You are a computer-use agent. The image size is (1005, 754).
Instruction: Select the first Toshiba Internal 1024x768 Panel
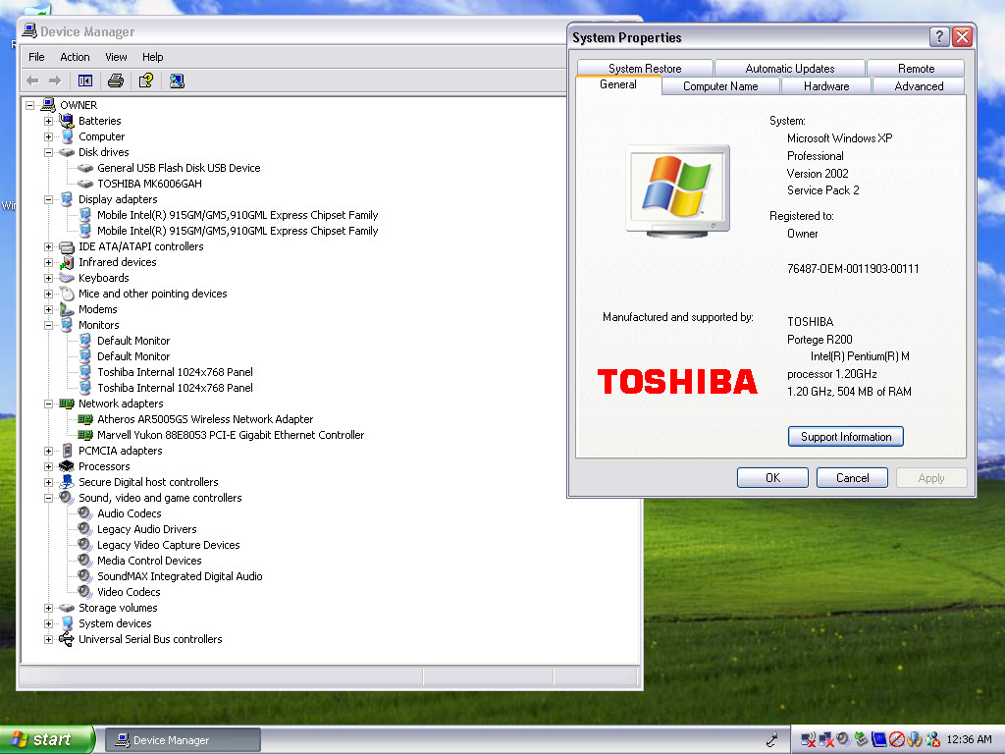point(175,372)
